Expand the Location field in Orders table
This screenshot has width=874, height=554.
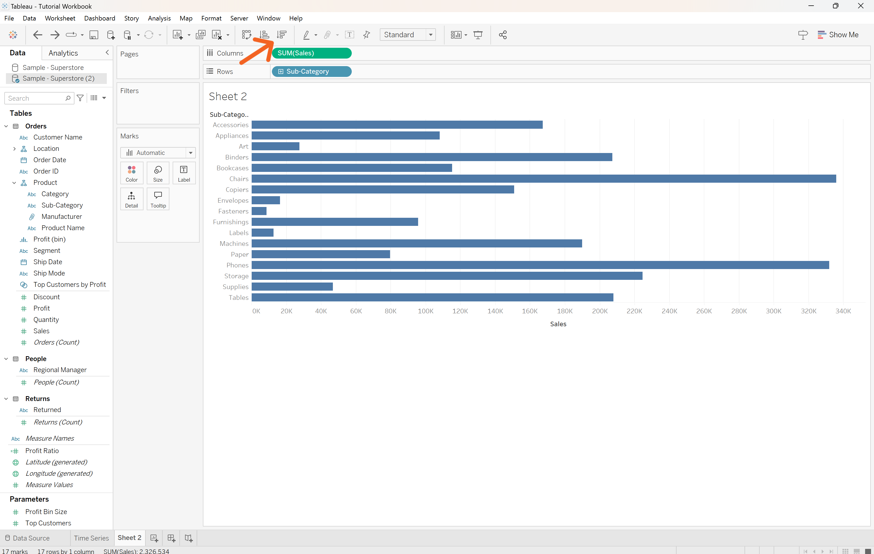pos(14,148)
